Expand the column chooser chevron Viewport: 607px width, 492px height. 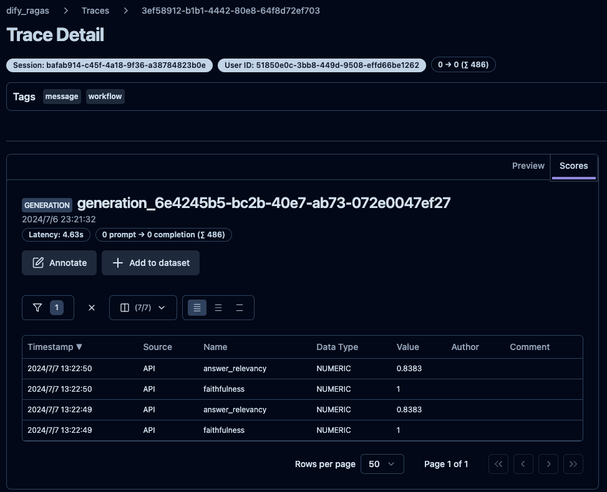(x=161, y=307)
